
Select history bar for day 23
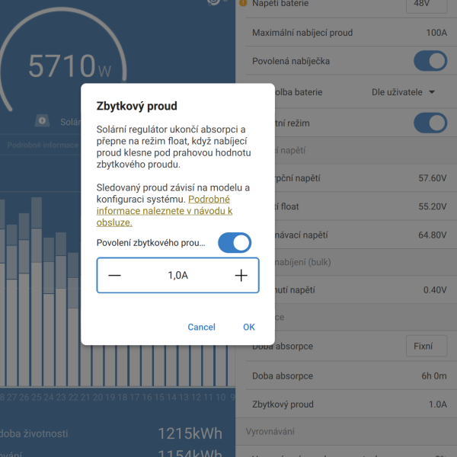(x=61, y=309)
